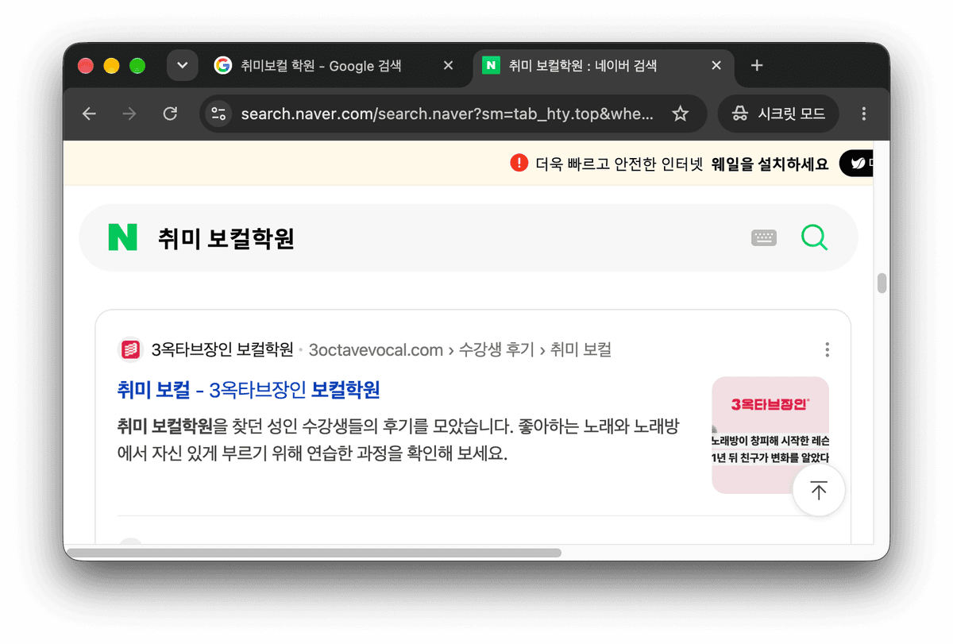The width and height of the screenshot is (953, 644).
Task: Open Chrome's three-dot menu
Action: click(864, 114)
